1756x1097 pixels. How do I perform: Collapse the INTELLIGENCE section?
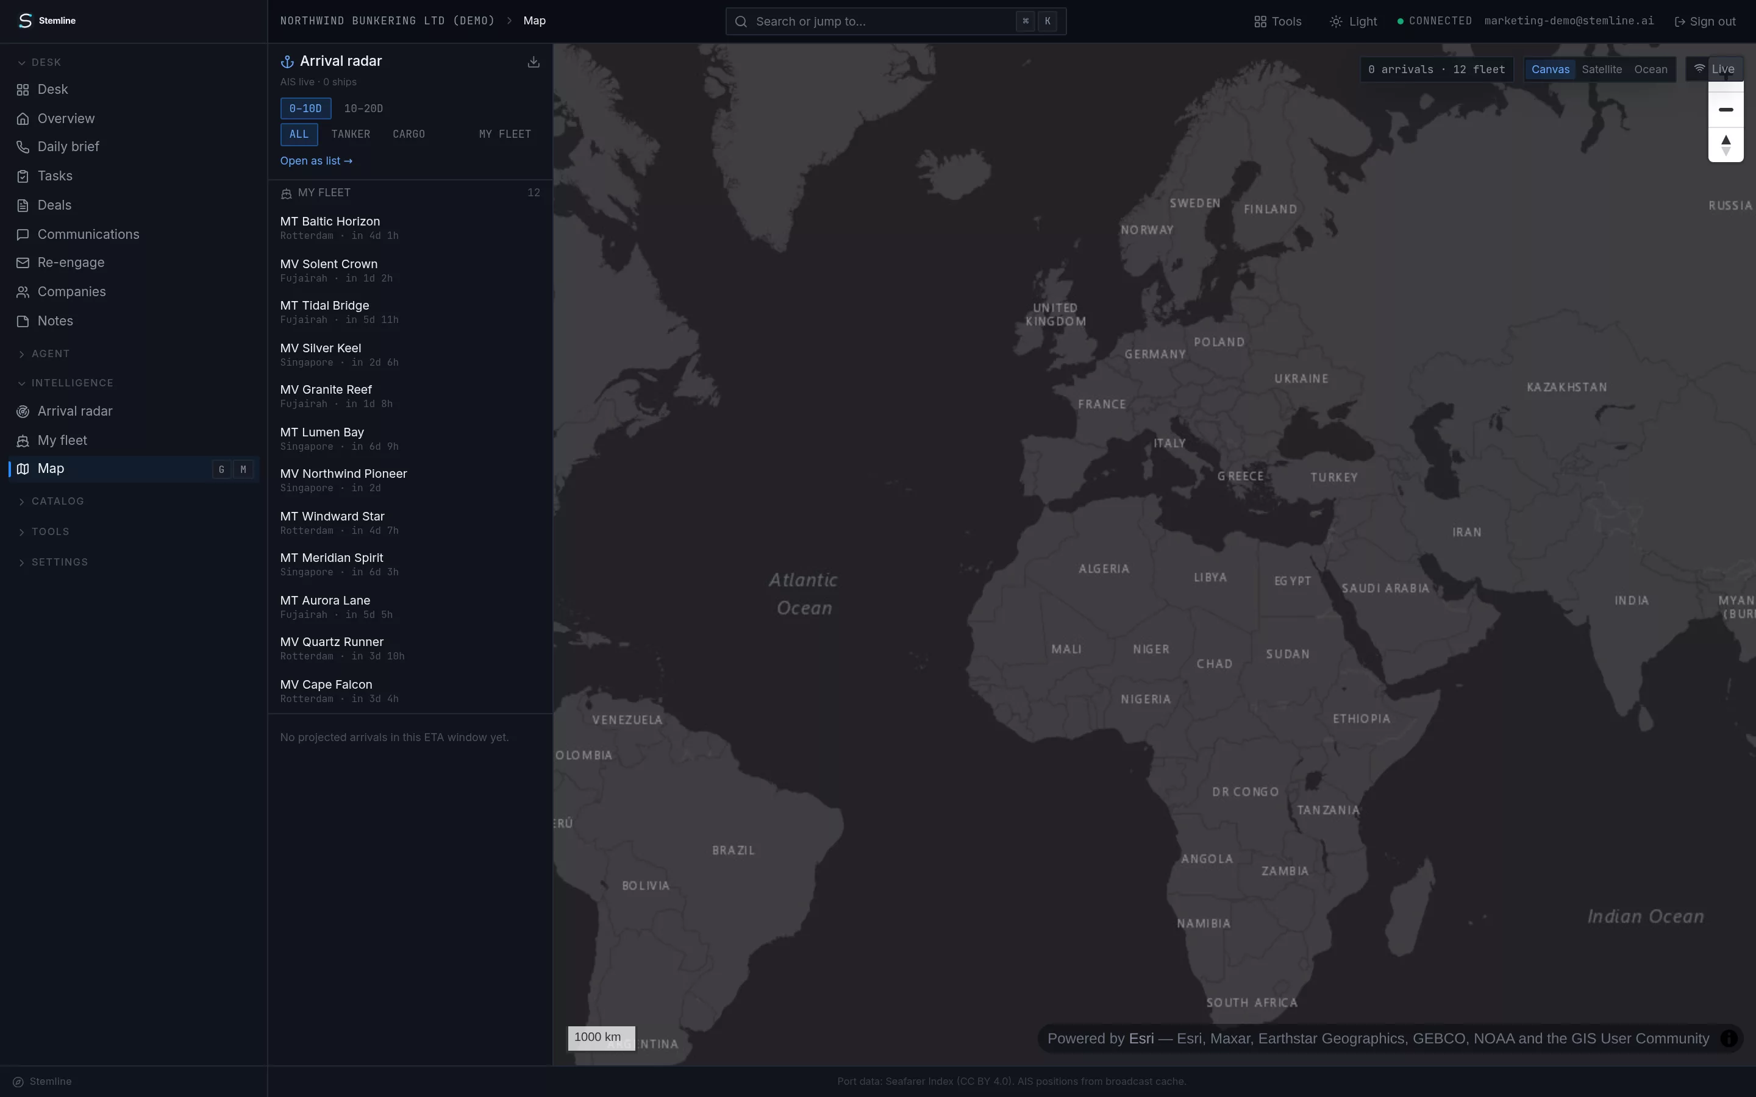(x=65, y=383)
